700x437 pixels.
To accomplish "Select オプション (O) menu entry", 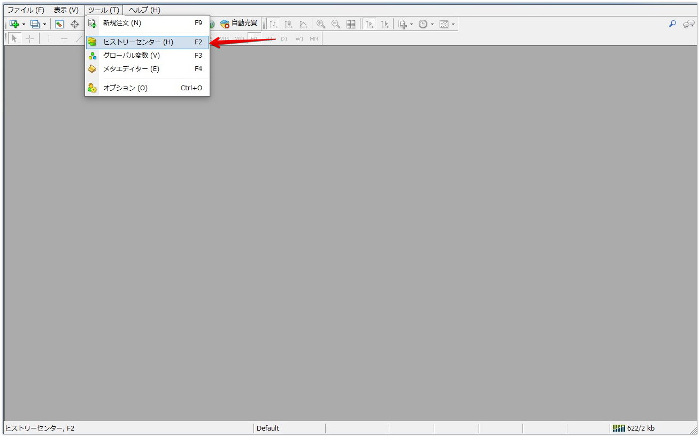I will click(x=125, y=88).
